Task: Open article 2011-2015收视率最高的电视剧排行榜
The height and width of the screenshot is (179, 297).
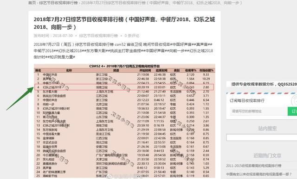Action: point(254,166)
